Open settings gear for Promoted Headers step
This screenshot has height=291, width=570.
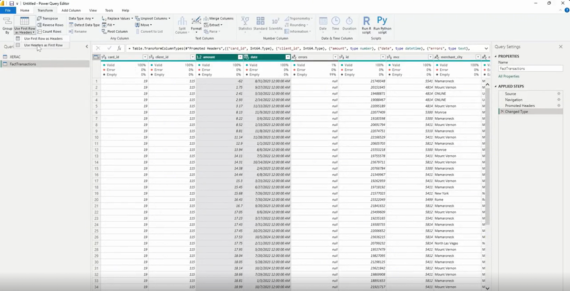(559, 105)
